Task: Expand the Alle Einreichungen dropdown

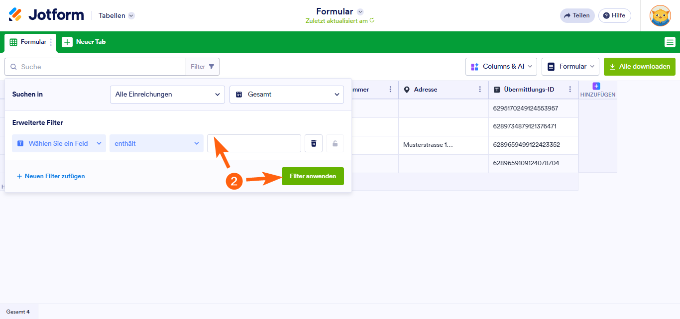Action: click(167, 94)
